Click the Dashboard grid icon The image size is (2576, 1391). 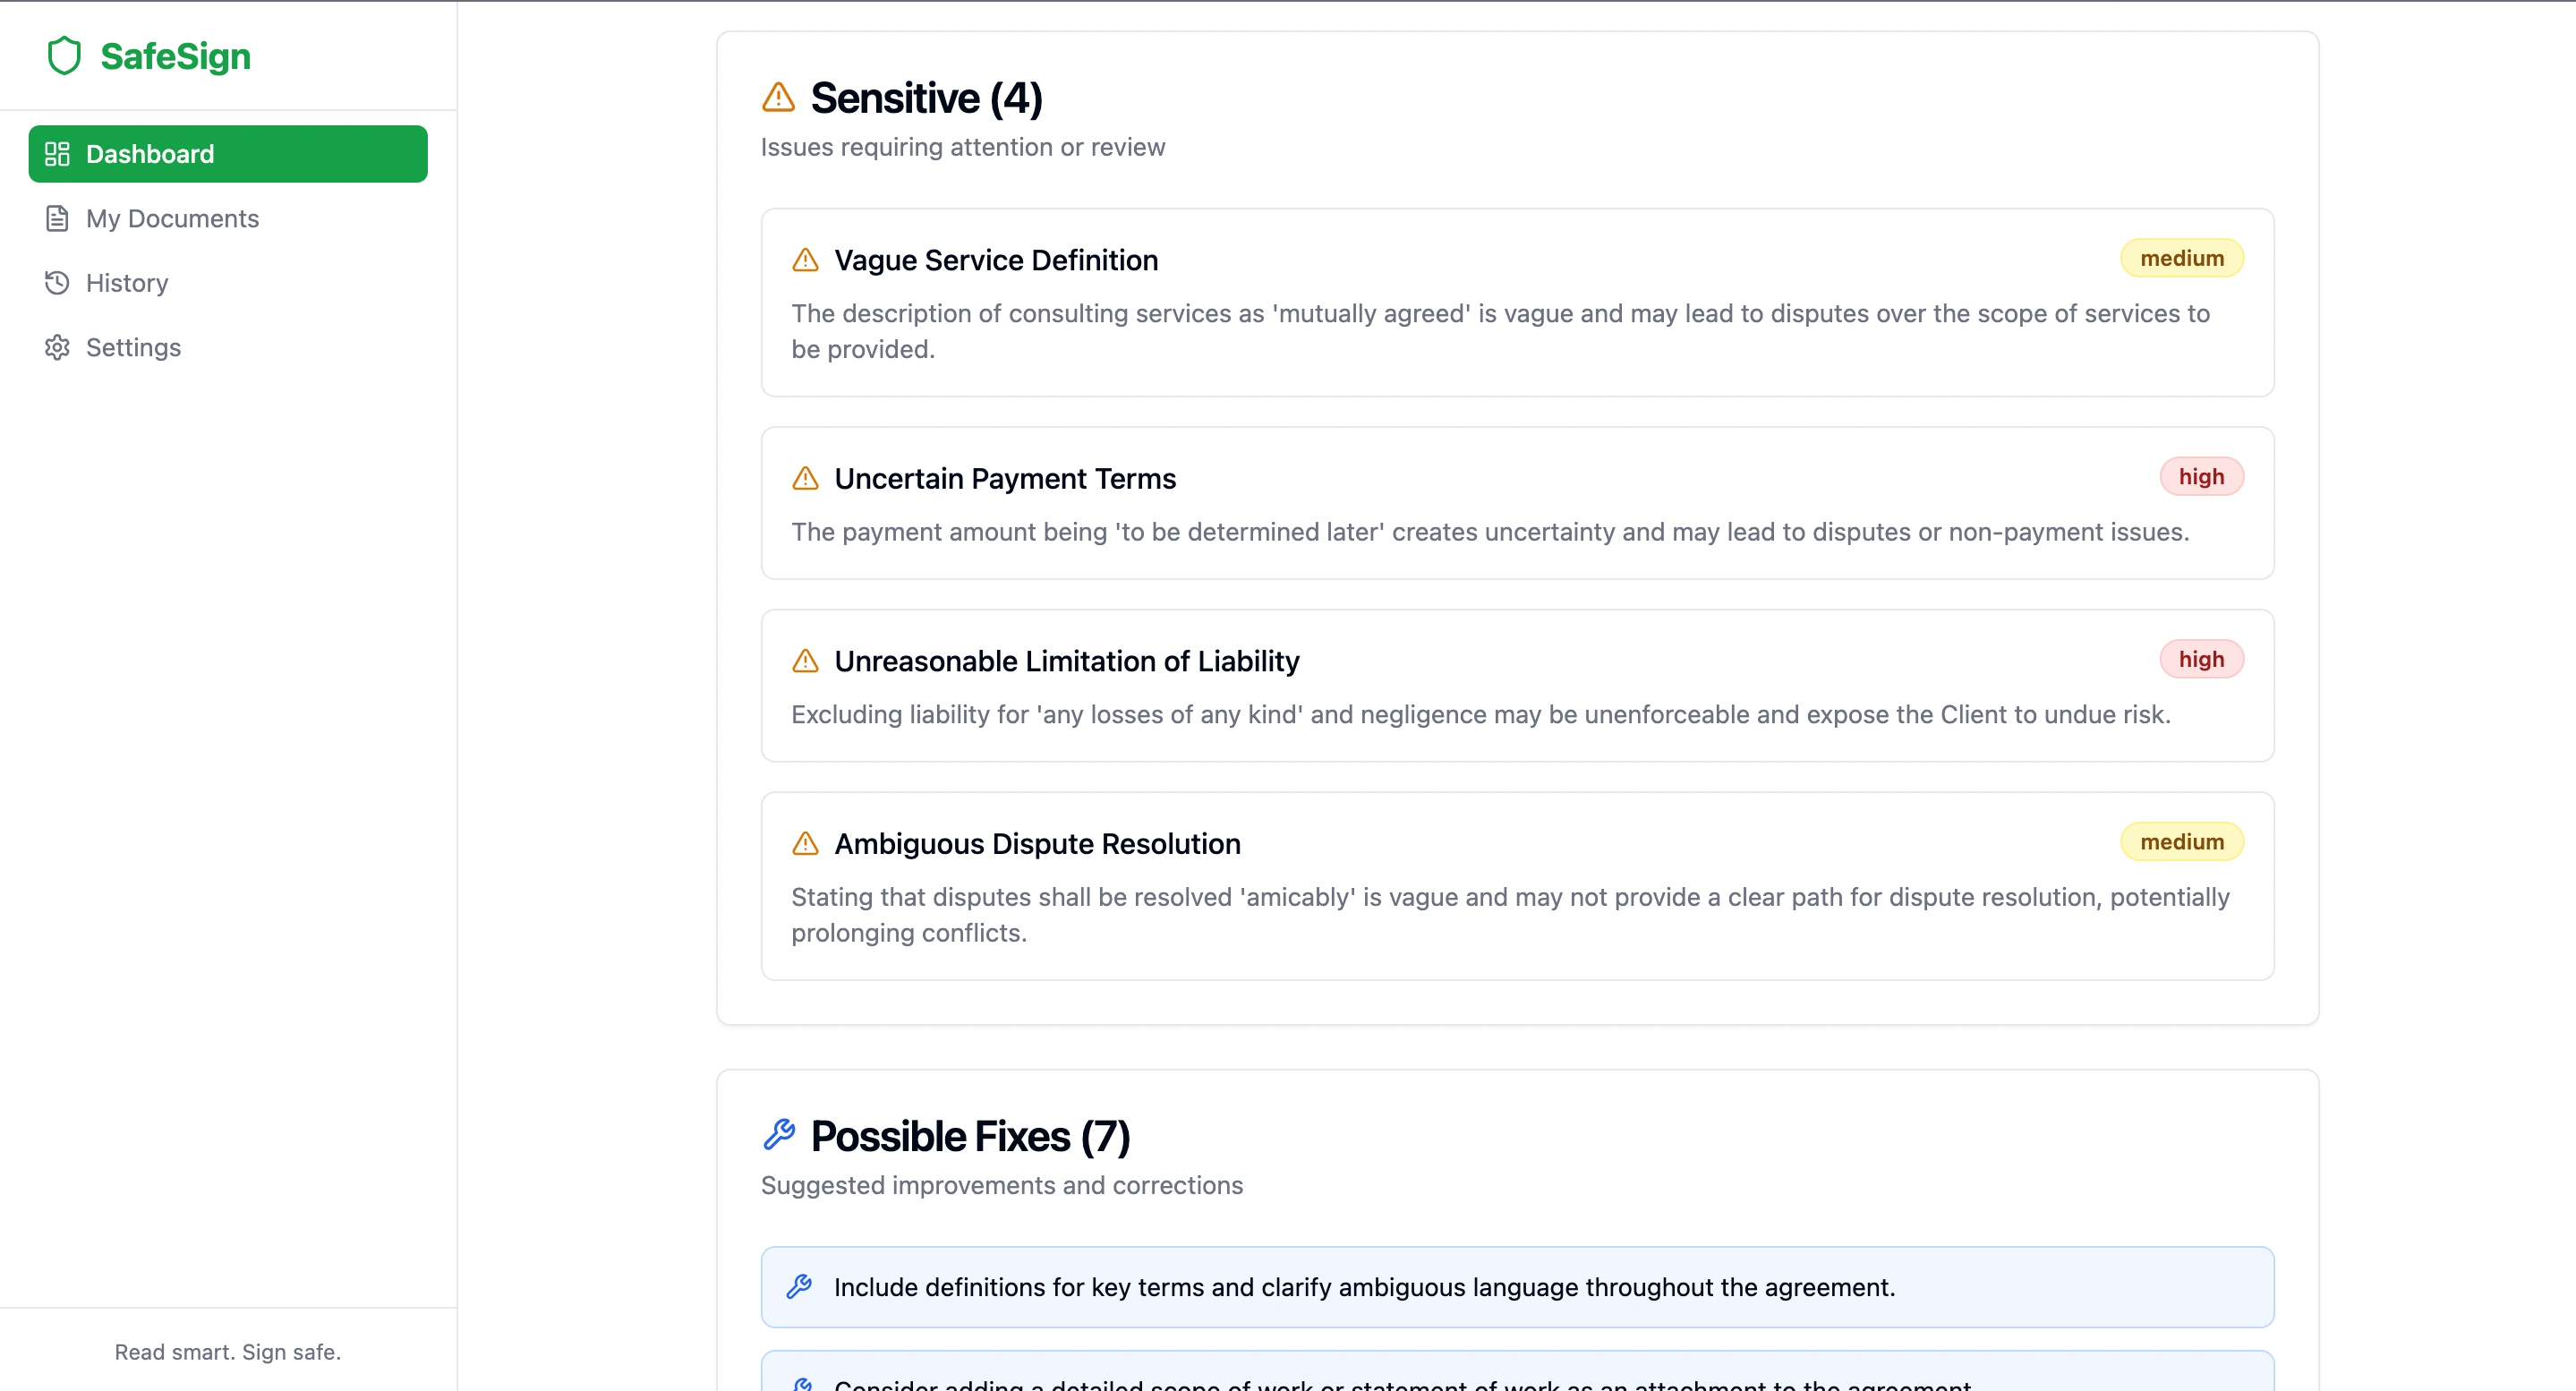pos(57,154)
